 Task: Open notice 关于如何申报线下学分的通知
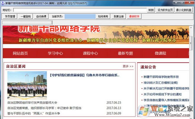(x=162, y=94)
